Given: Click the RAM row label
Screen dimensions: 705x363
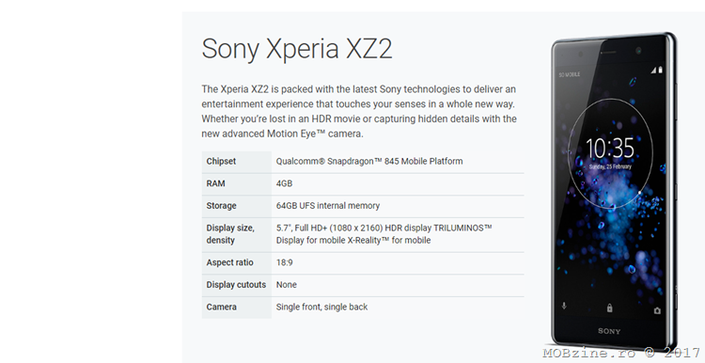Looking at the screenshot, I should click(x=215, y=183).
